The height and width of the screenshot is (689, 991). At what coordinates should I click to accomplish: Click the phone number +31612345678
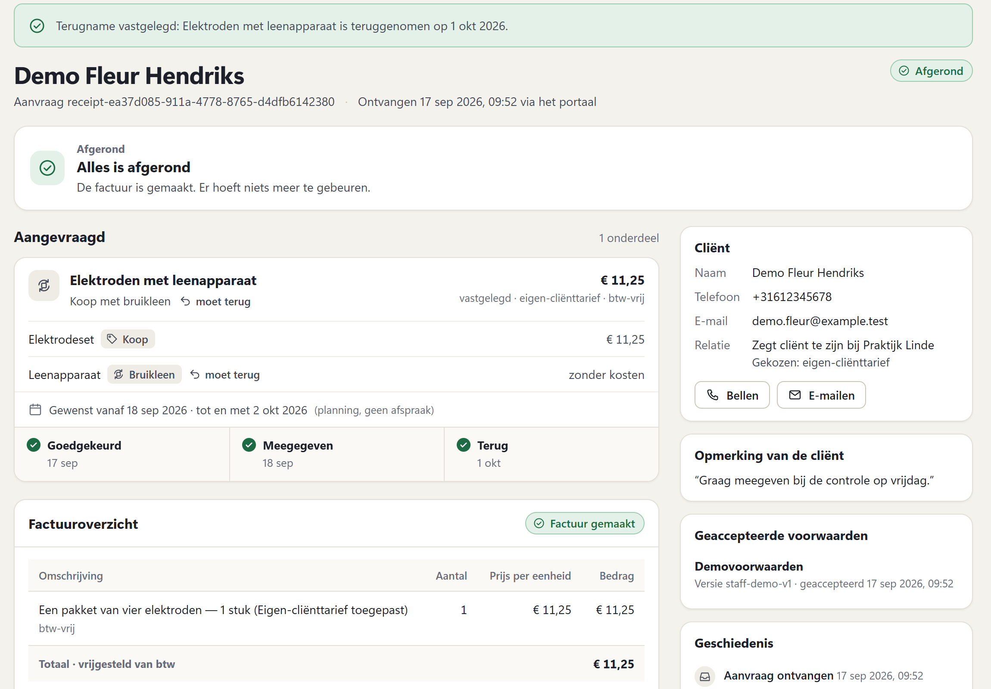coord(792,297)
